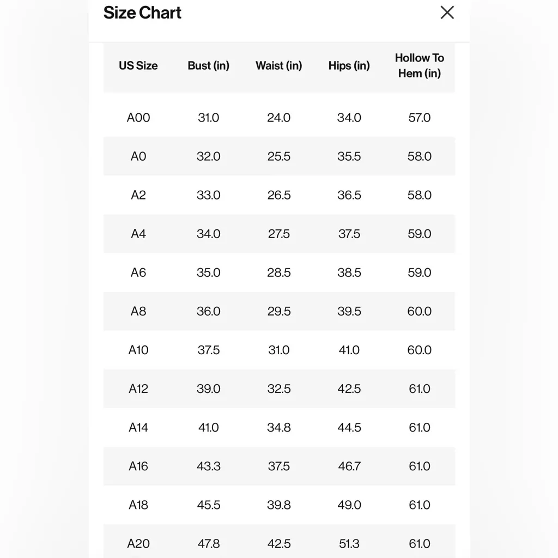Click the Bust (in) column header
558x558 pixels.
click(208, 65)
